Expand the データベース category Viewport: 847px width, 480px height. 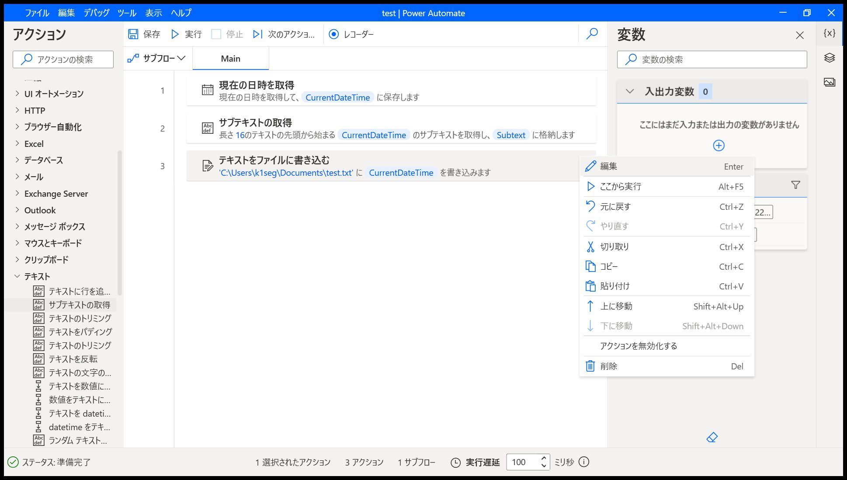[17, 160]
